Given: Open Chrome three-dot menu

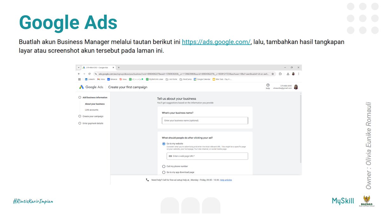Looking at the screenshot, I should click(x=298, y=74).
